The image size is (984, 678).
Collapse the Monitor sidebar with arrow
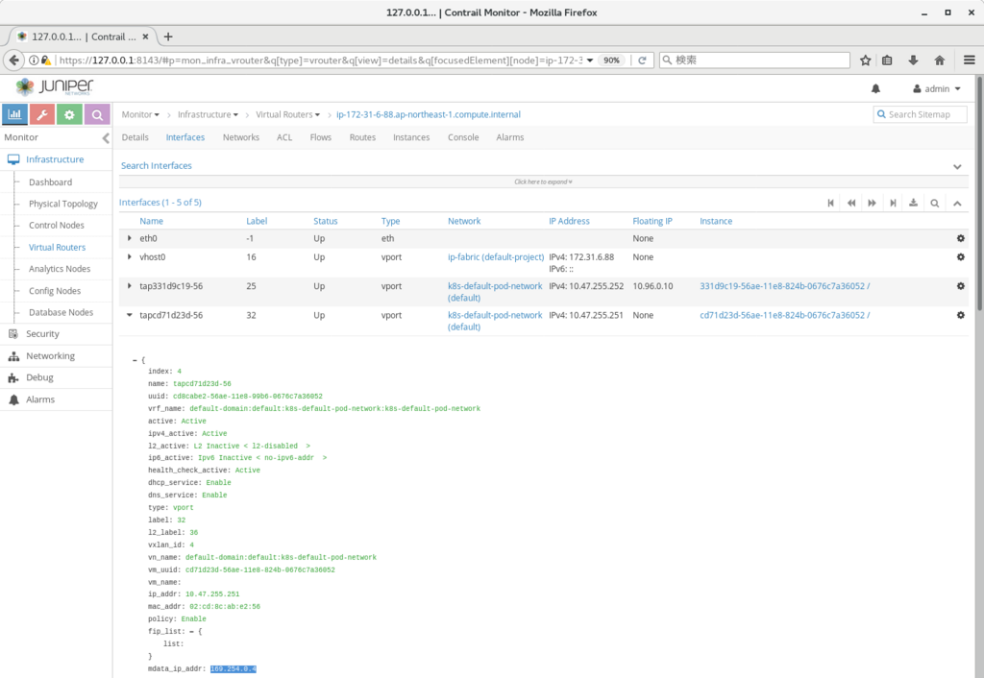point(106,138)
